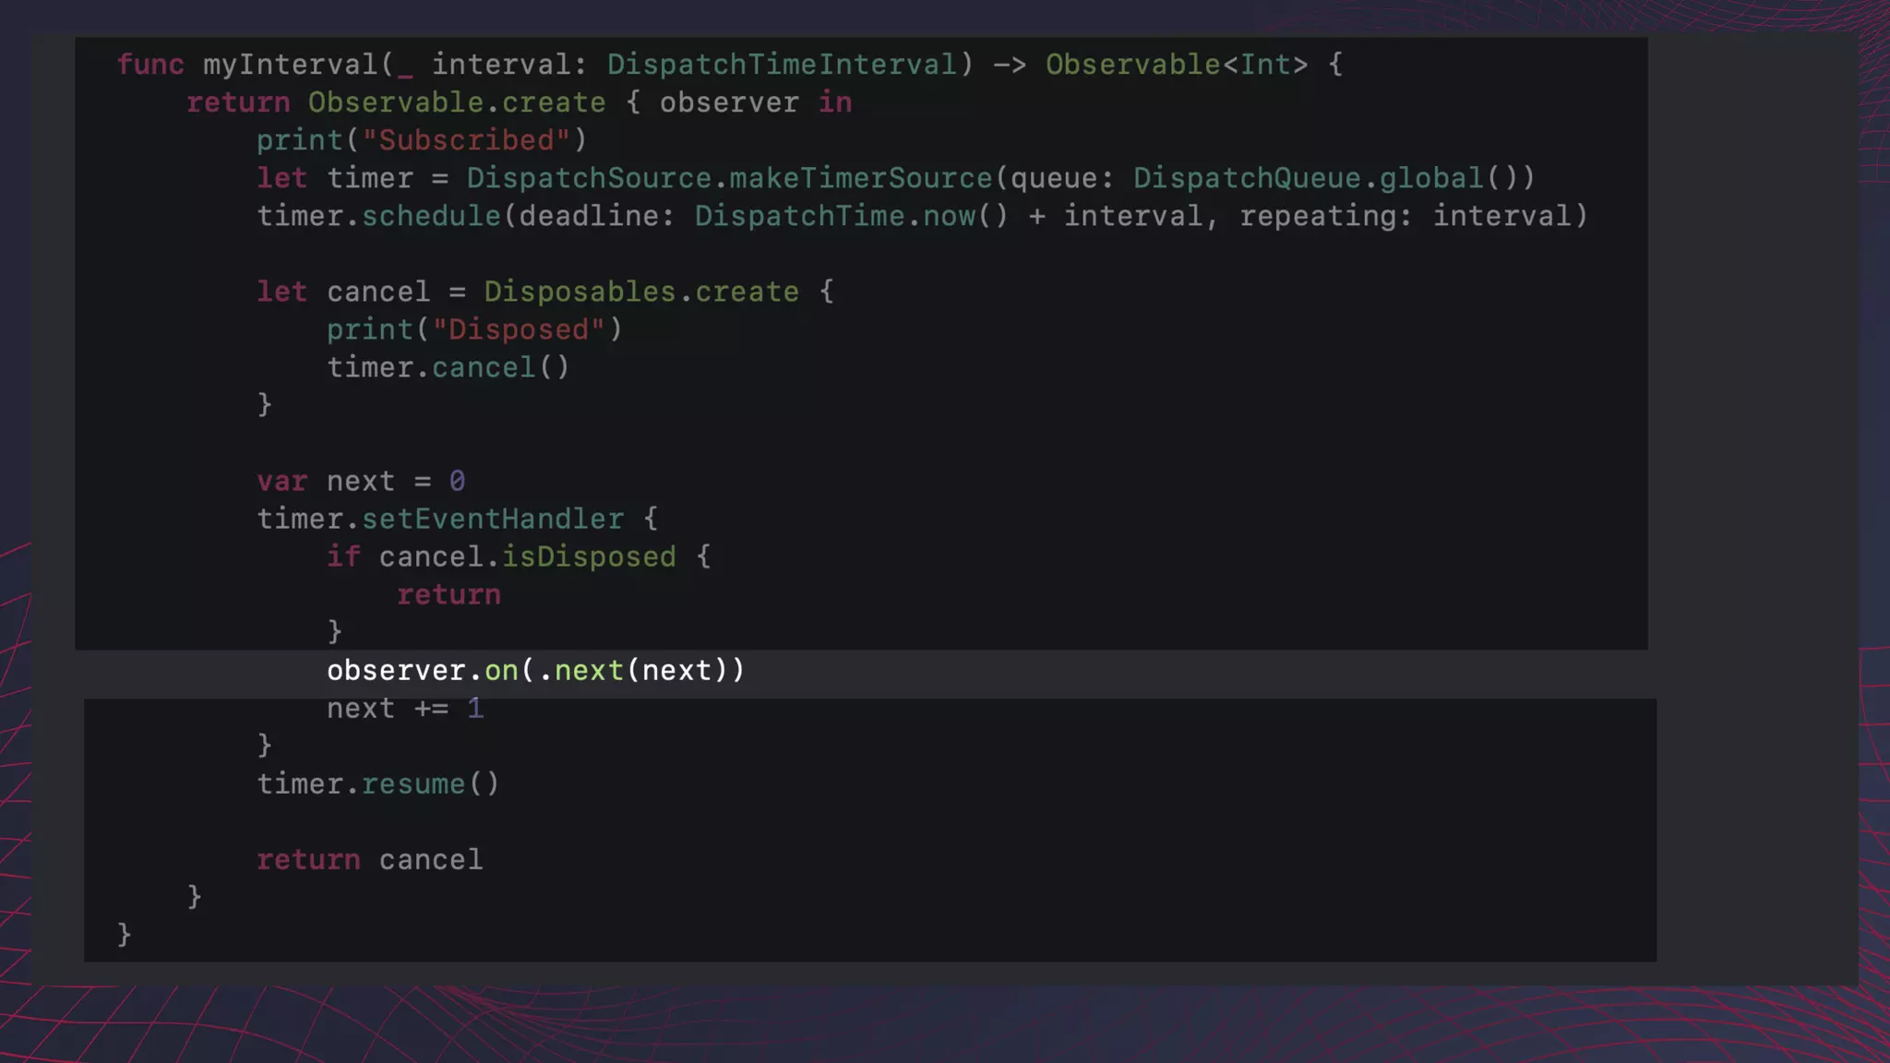Click Observable.create on the second line

pos(457,102)
